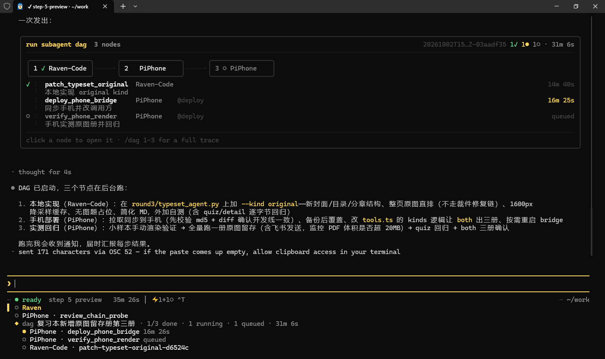Viewport: 605px width, 359px height.
Task: Click the queued circle beside verify_phone_render
Action: (x=28, y=116)
